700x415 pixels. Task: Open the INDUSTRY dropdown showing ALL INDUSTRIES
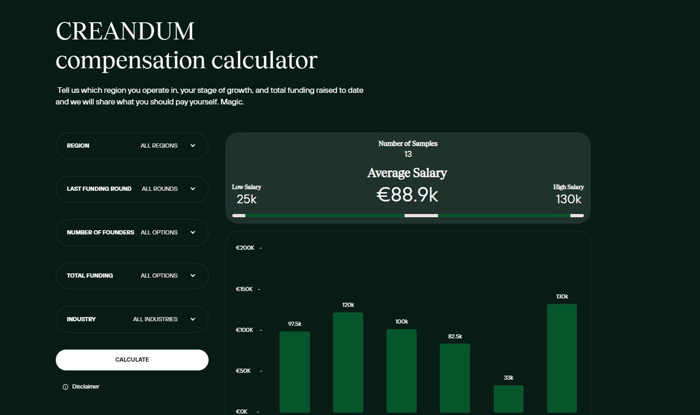[x=132, y=319]
